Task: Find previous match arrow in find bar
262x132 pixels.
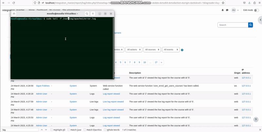Action: click(42, 130)
